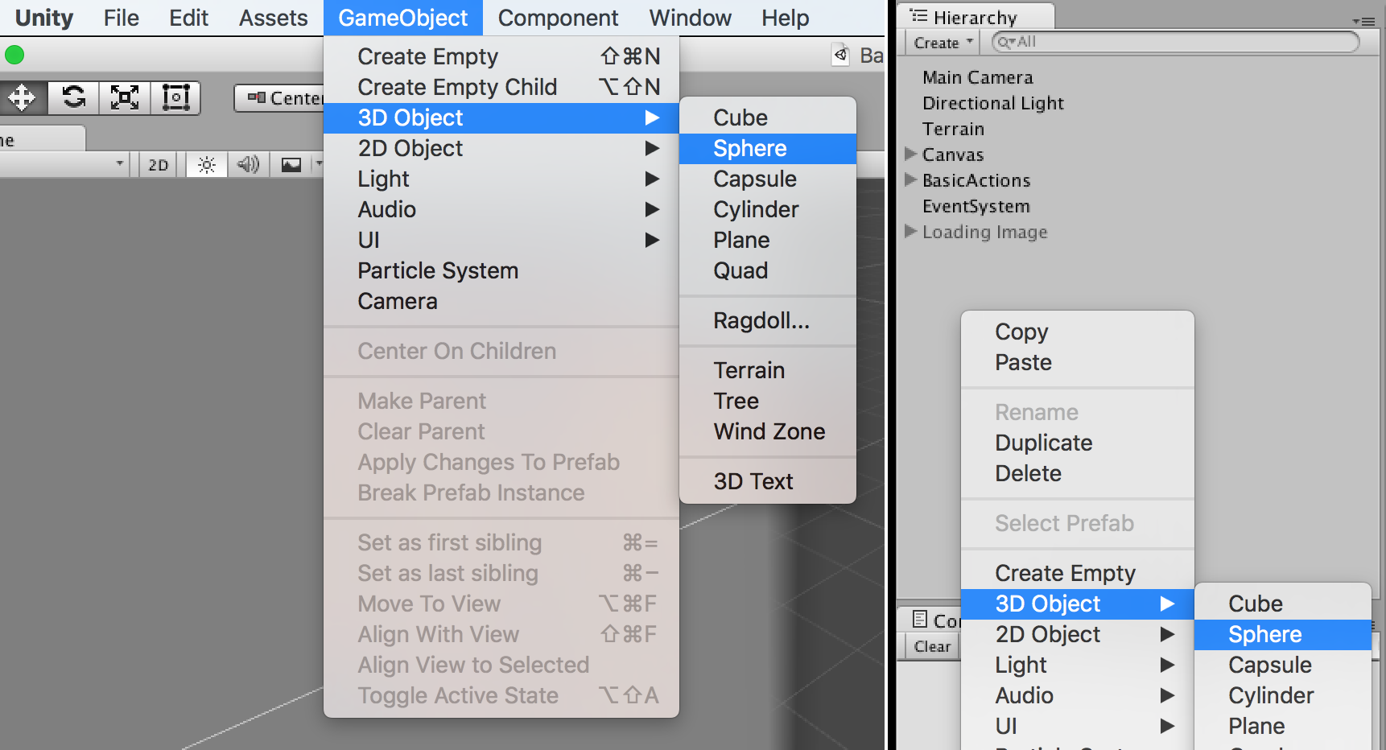Viewport: 1386px width, 750px height.
Task: Toggle scene lighting with sun icon
Action: pos(206,164)
